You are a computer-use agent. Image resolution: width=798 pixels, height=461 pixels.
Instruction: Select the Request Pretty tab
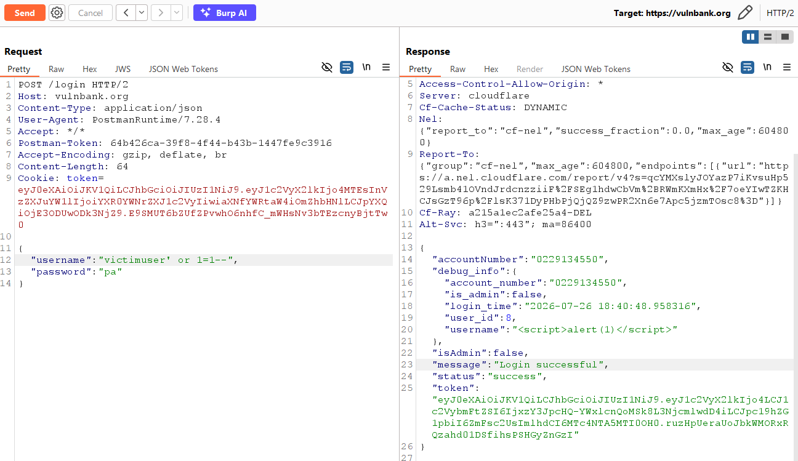[x=19, y=69]
